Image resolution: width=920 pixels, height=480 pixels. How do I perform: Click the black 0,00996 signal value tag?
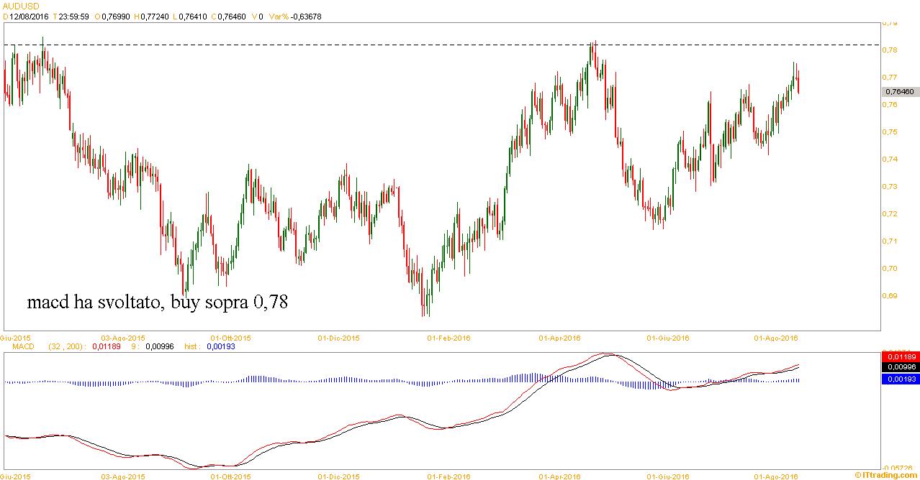(898, 367)
